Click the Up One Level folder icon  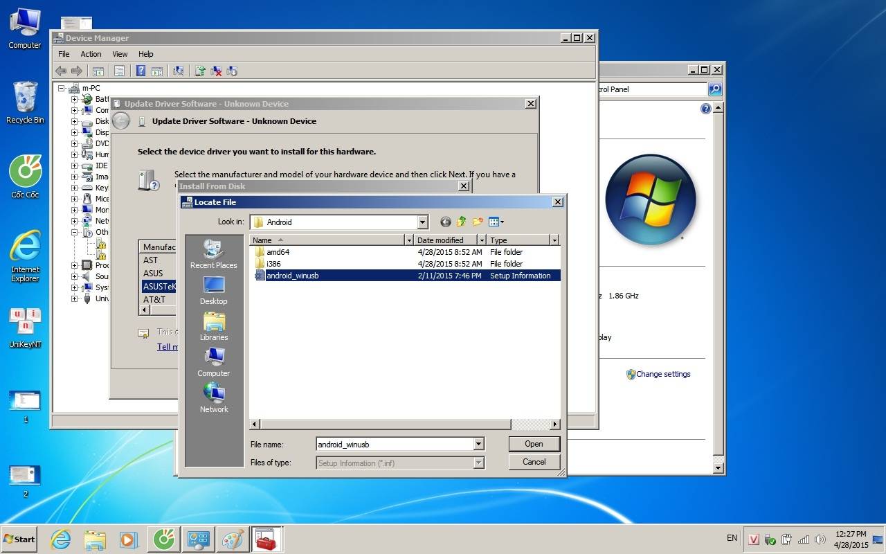coord(461,222)
